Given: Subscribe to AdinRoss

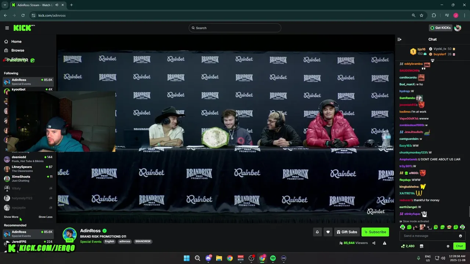Looking at the screenshot, I should (375, 232).
